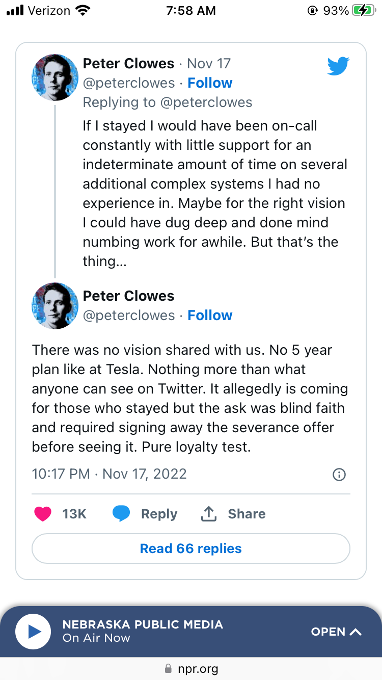Screen dimensions: 382x680
Task: Expand the player with OPEN chevron
Action: pyautogui.click(x=336, y=632)
